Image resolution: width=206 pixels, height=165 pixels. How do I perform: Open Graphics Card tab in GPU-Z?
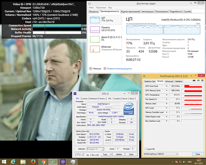click(150, 81)
